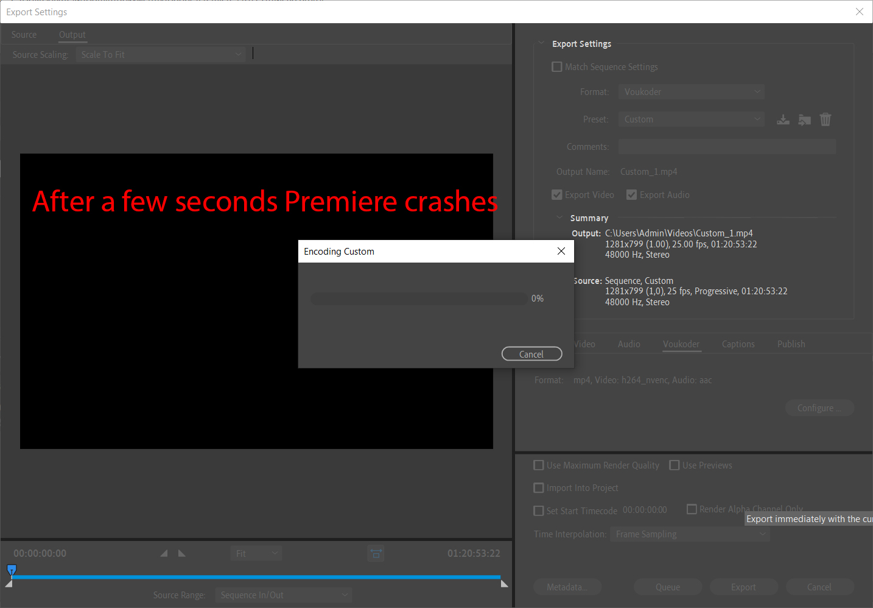Collapse the Summary section

tap(559, 218)
